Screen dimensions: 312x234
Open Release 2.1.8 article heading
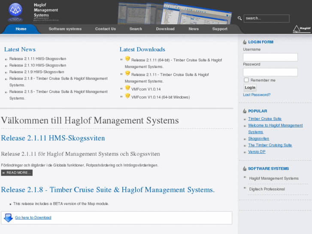coord(108,190)
